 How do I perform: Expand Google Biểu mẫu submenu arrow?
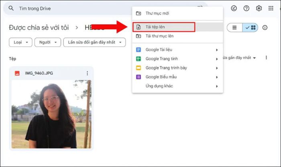point(217,77)
